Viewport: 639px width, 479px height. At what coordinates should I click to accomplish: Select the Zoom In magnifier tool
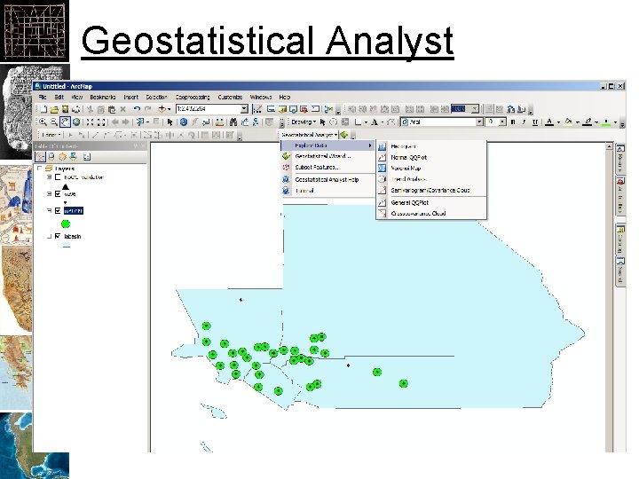[x=43, y=122]
